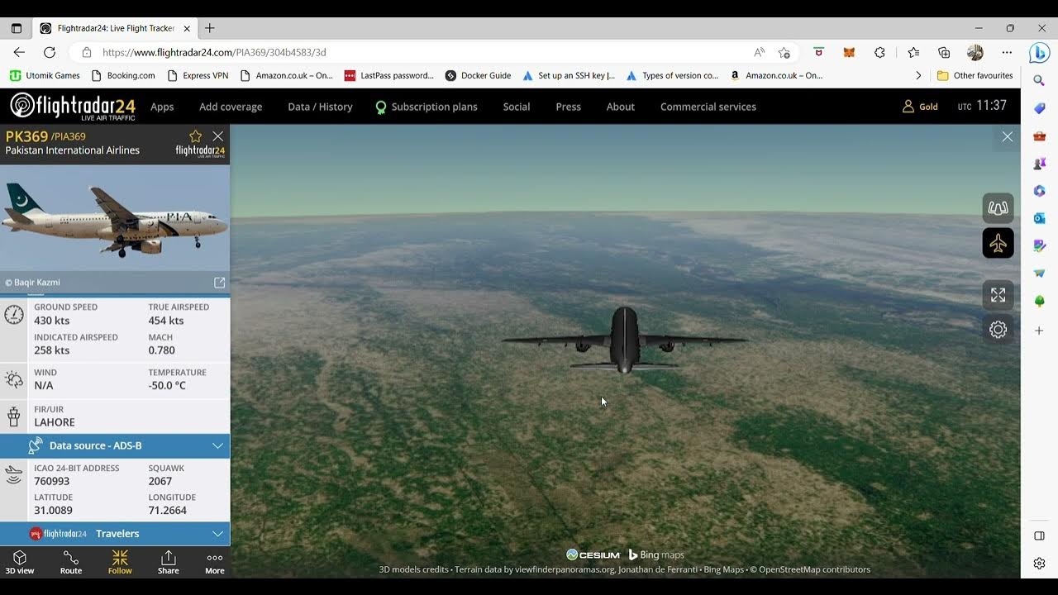Open LastPass password bookmark
Screen dimensions: 1058x595
(389, 75)
